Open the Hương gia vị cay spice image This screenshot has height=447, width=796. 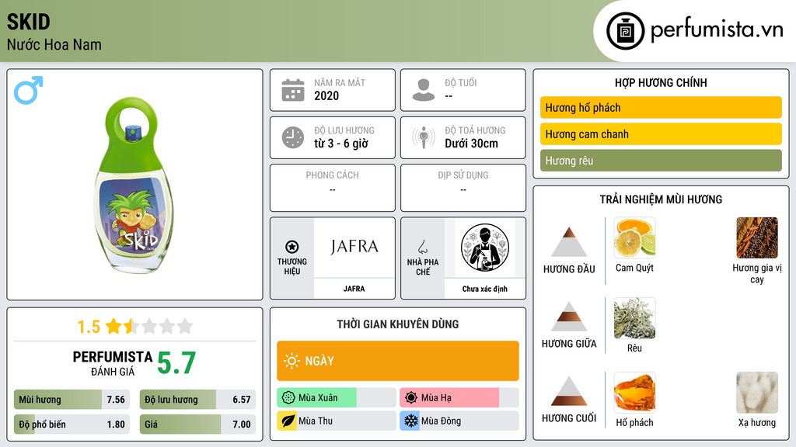coord(757,237)
